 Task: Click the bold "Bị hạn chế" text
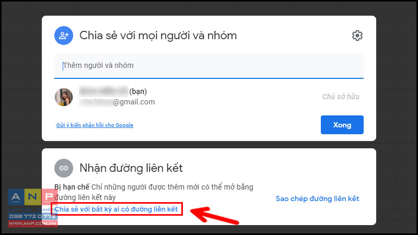[x=72, y=187]
